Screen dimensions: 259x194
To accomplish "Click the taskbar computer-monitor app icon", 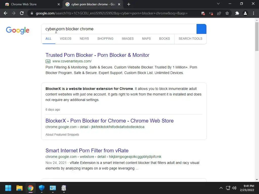I will click(x=53, y=188).
